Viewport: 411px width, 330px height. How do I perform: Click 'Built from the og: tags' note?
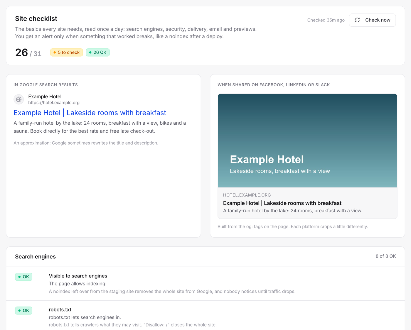(293, 226)
